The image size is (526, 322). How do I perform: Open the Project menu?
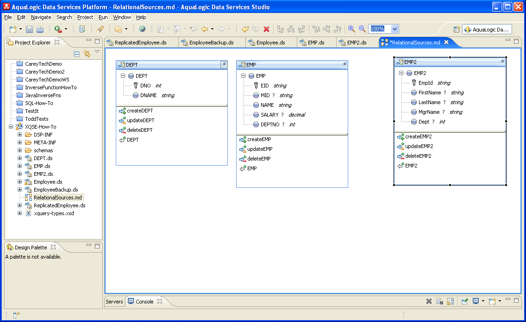pyautogui.click(x=85, y=17)
